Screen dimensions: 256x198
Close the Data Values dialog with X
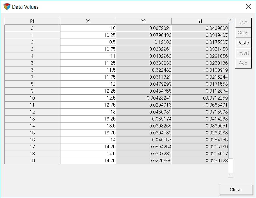pos(248,6)
